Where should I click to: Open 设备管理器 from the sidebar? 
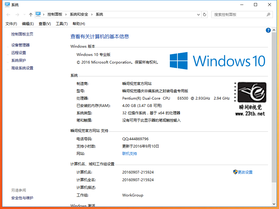pos(20,45)
